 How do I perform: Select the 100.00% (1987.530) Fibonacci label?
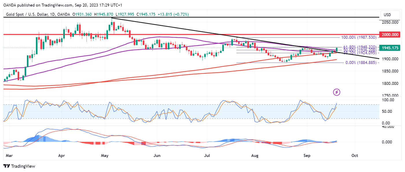click(359, 38)
